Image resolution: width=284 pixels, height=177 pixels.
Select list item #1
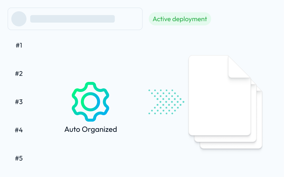pyautogui.click(x=19, y=46)
